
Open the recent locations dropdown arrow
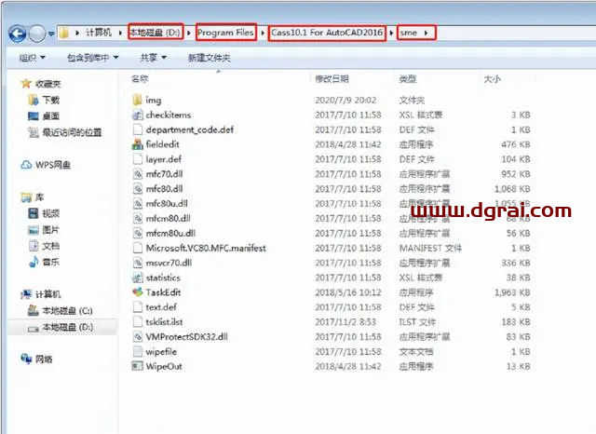(x=51, y=34)
